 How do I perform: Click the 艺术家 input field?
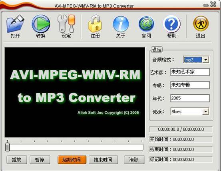(190, 72)
